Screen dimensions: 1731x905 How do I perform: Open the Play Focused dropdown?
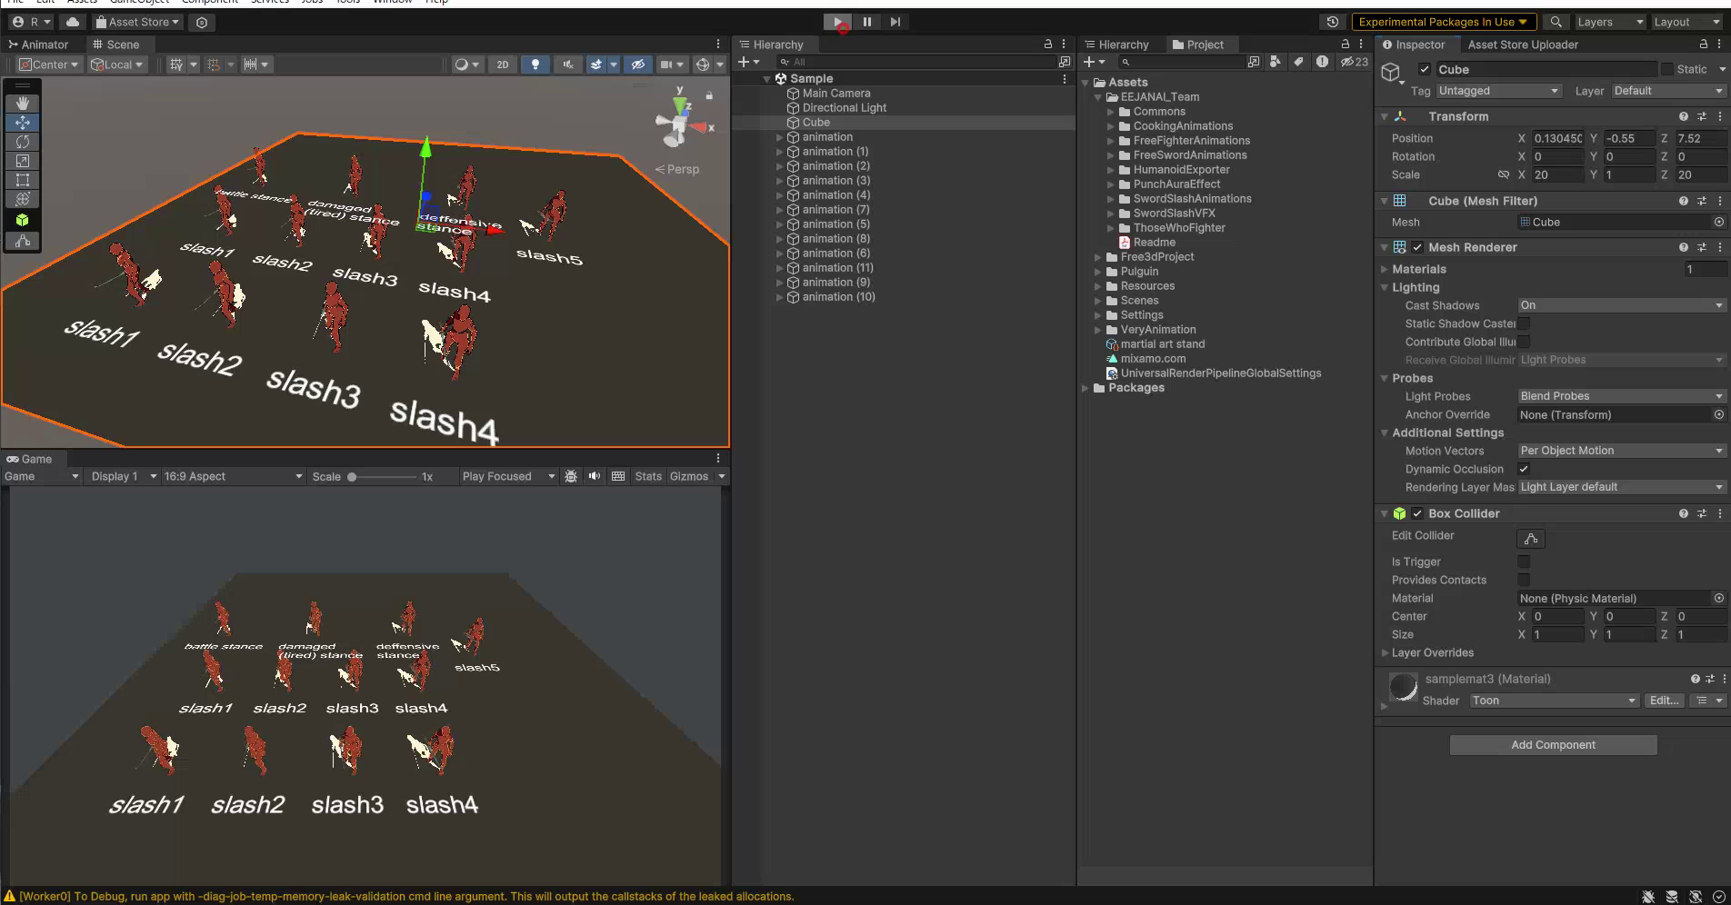(508, 476)
